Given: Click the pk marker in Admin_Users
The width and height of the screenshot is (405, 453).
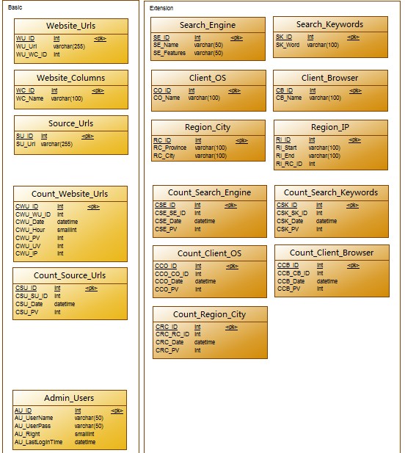Looking at the screenshot, I should coord(117,410).
